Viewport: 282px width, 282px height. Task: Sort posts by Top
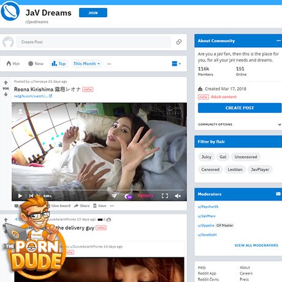click(59, 64)
